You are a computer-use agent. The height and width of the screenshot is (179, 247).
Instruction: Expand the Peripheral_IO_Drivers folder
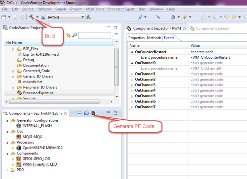[x=13, y=87]
